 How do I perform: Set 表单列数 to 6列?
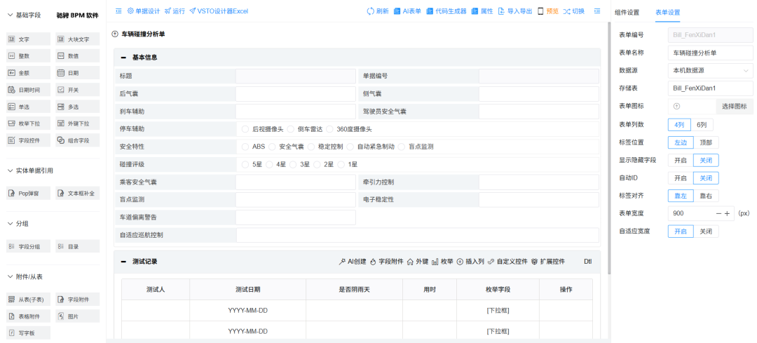[702, 124]
